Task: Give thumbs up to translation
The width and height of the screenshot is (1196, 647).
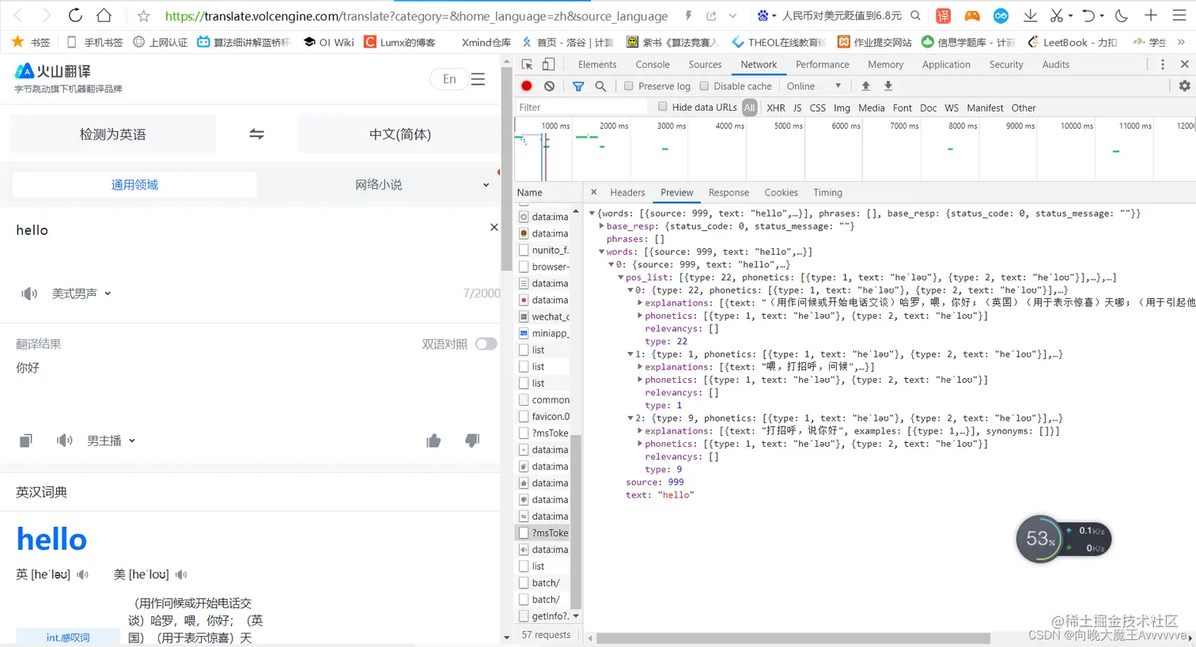Action: click(x=433, y=441)
